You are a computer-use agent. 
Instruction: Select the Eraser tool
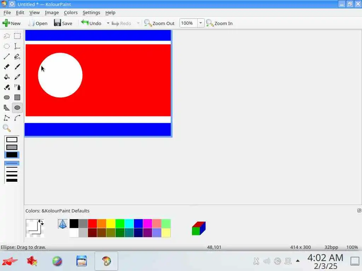pos(7,67)
